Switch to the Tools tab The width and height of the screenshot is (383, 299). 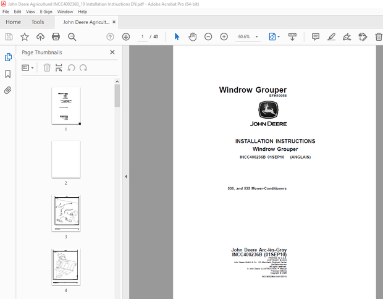pos(38,22)
